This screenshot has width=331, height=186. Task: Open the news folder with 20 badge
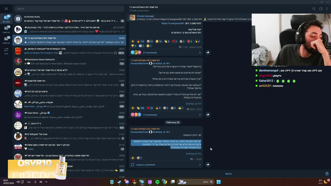6,40
